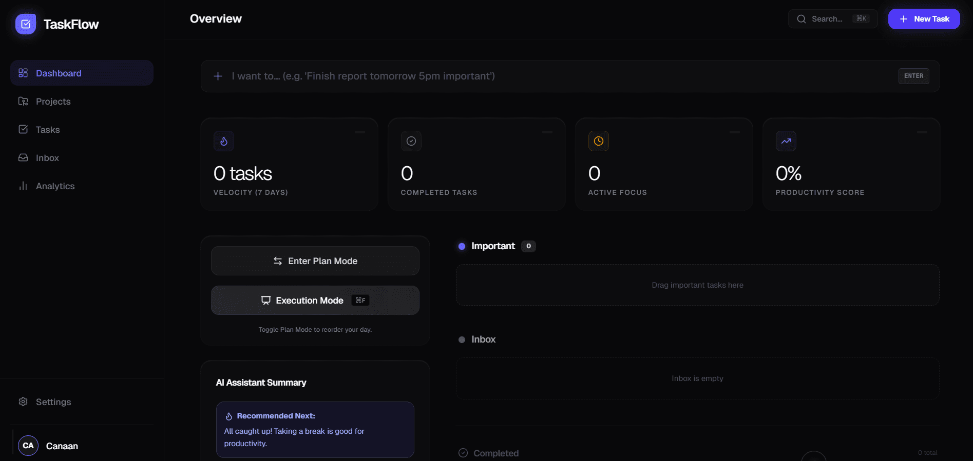This screenshot has width=973, height=461.
Task: Click the 'Drag important tasks here' drop zone
Action: (x=698, y=285)
